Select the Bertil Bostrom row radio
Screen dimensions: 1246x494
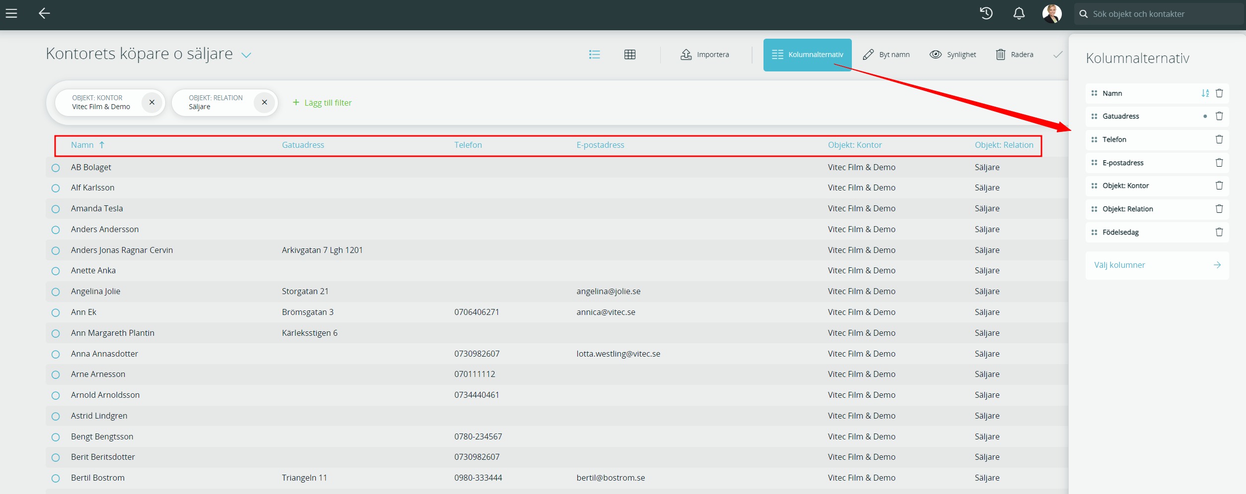pyautogui.click(x=56, y=478)
